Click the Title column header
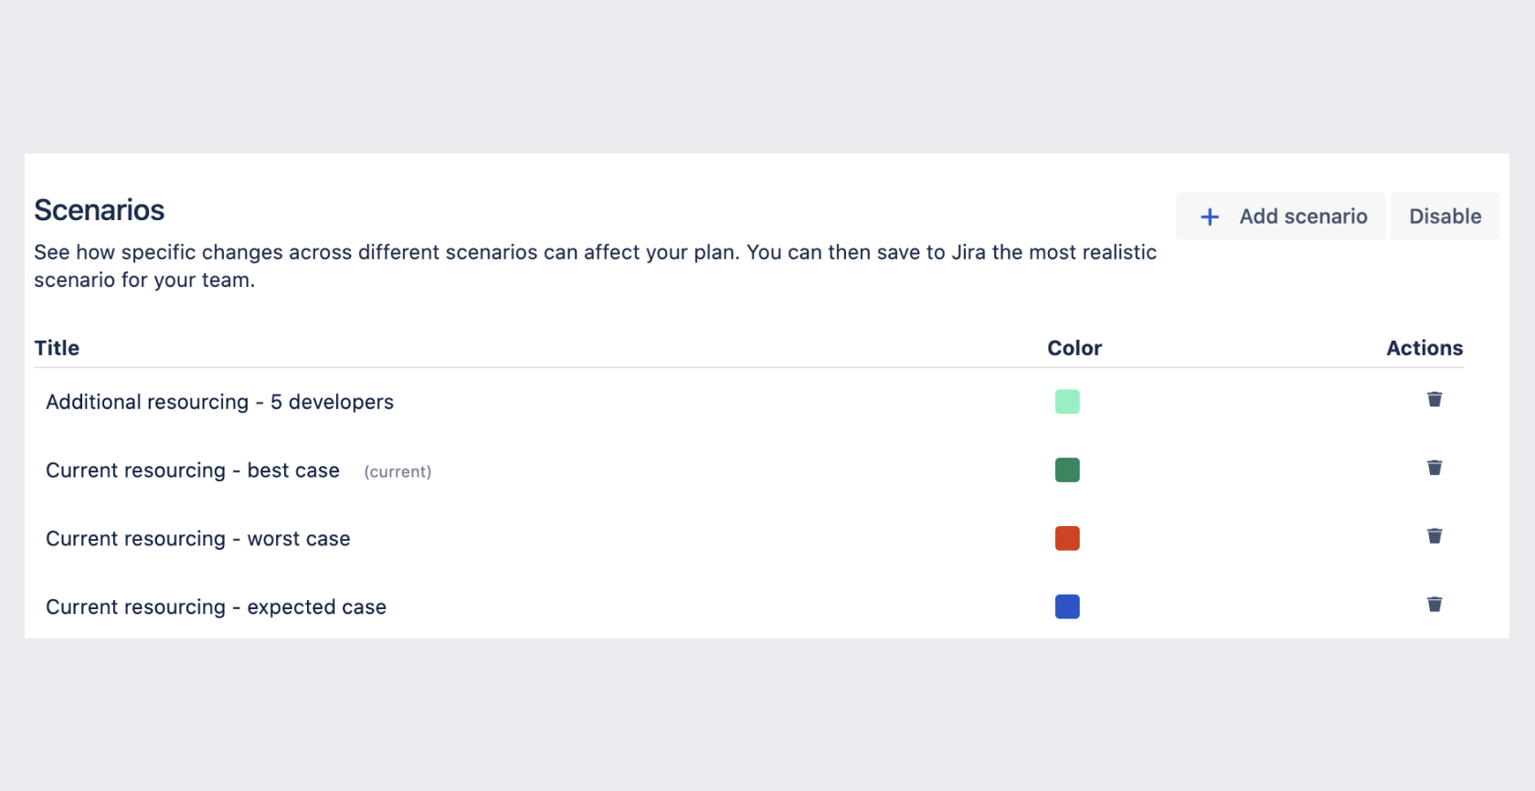Screen dimensions: 1535x791 tap(57, 348)
